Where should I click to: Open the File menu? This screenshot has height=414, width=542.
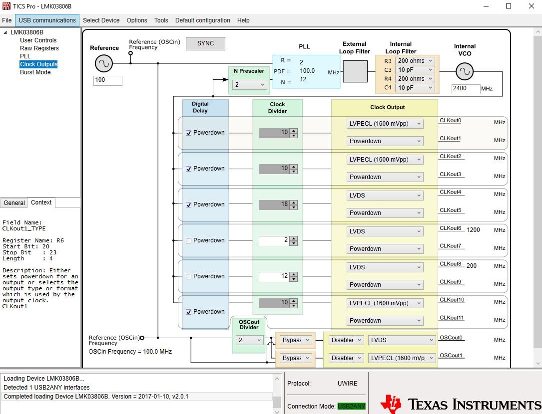click(x=7, y=20)
